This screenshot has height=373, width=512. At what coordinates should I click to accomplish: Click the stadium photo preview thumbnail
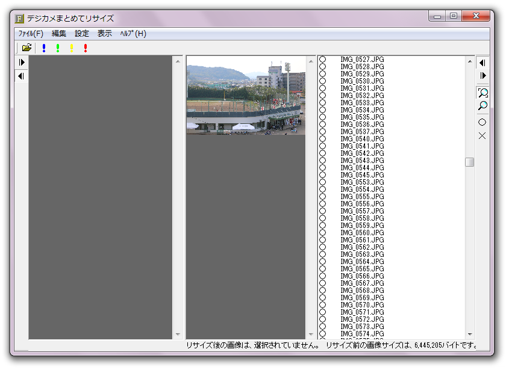pyautogui.click(x=246, y=96)
